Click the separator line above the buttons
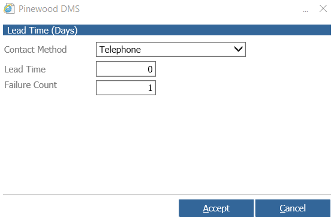This screenshot has width=334, height=221. click(167, 195)
